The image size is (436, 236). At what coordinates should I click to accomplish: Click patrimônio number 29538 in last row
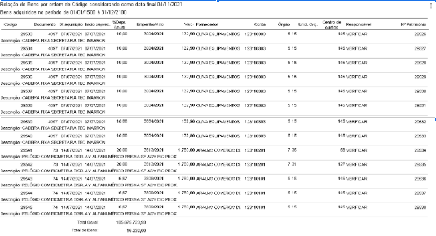pos(420,207)
